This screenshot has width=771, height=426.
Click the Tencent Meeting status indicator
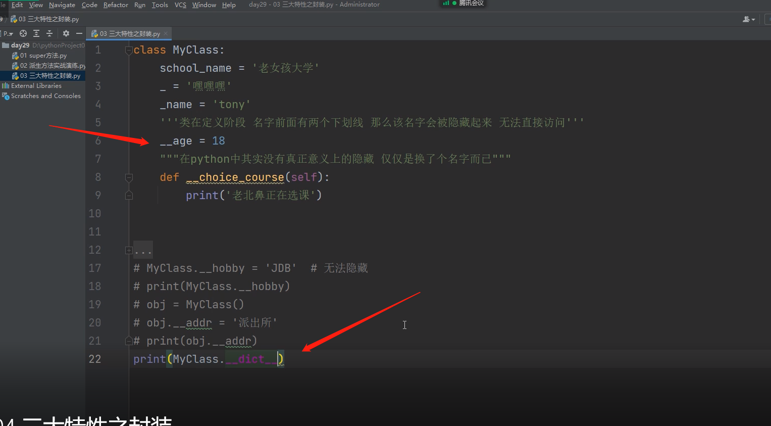[x=464, y=3]
